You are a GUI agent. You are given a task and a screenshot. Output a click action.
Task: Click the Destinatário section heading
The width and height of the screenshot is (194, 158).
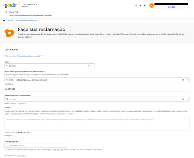(11, 50)
